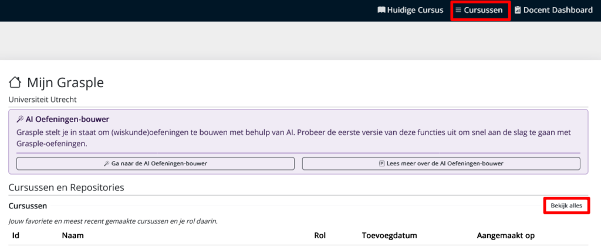Read more about the AI Oefeningen-bouwer
This screenshot has height=246, width=601.
tap(441, 163)
